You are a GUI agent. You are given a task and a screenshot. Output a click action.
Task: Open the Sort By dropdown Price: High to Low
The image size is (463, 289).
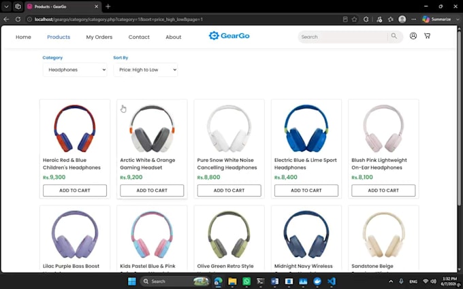coord(146,70)
